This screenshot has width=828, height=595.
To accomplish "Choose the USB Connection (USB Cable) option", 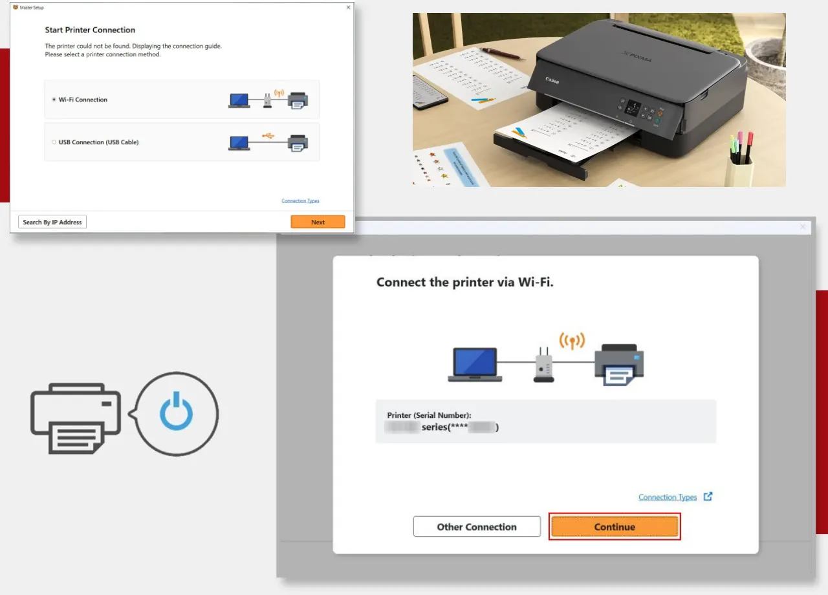I will (54, 142).
